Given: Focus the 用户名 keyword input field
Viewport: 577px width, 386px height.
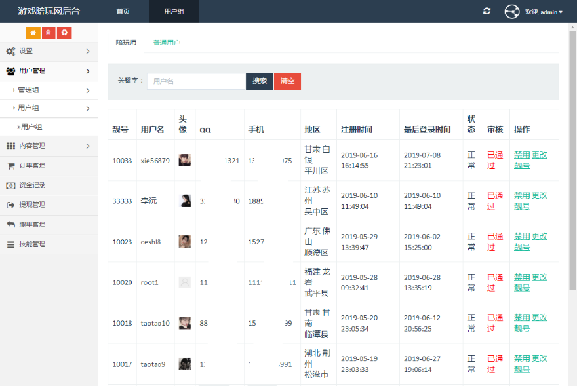Looking at the screenshot, I should tap(195, 81).
